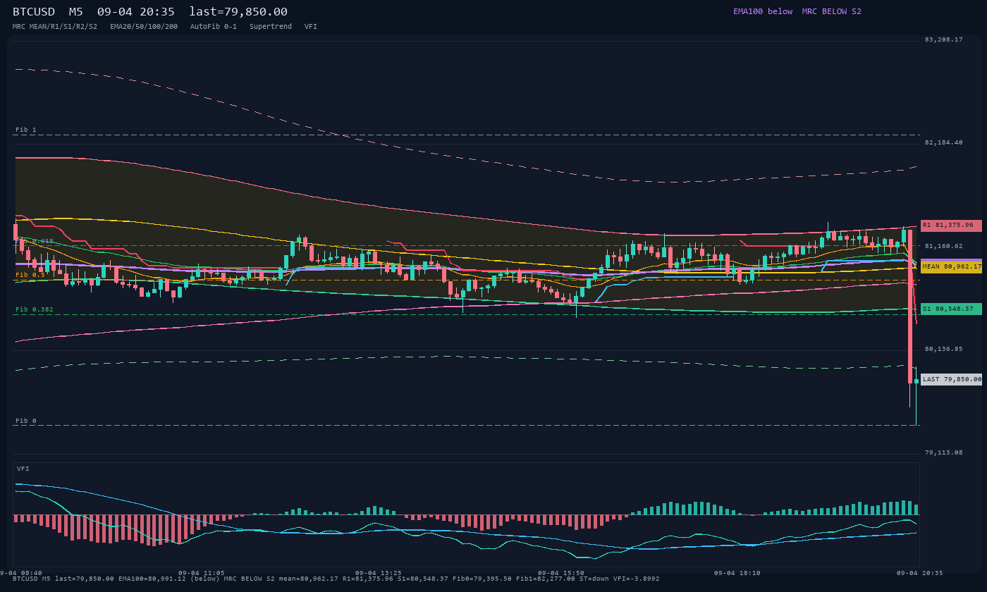The width and height of the screenshot is (987, 592).
Task: Select the 79,113.08 price axis label
Action: point(943,453)
